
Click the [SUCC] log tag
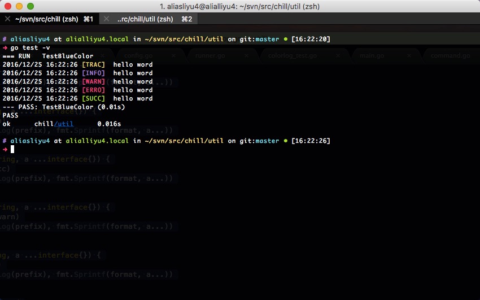[x=93, y=98]
